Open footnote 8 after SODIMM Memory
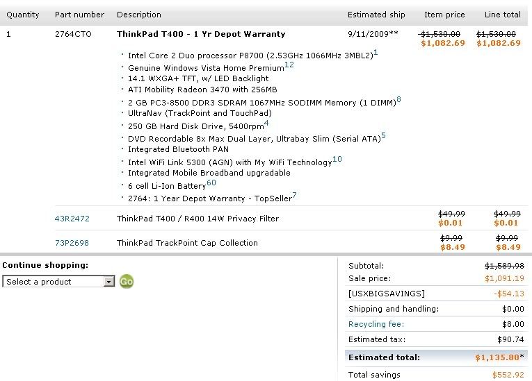The width and height of the screenshot is (532, 381). tap(398, 99)
